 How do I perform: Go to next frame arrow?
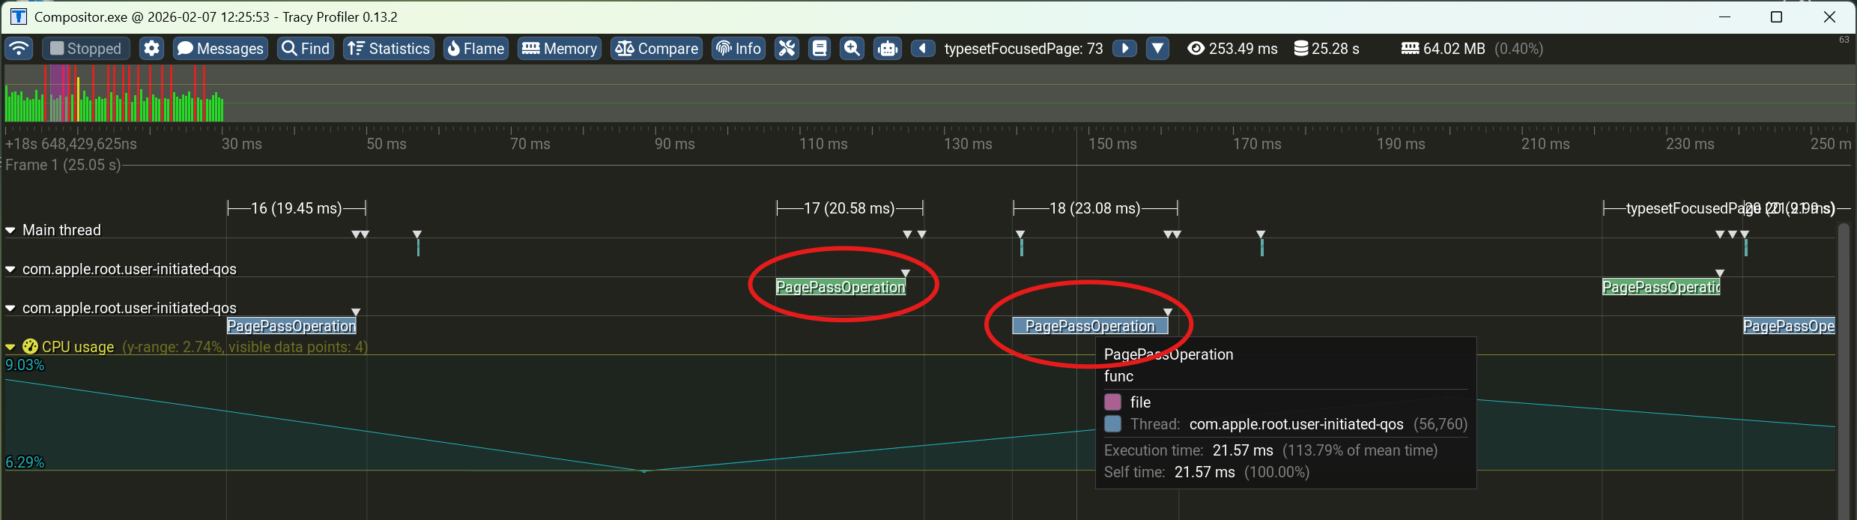(1124, 49)
